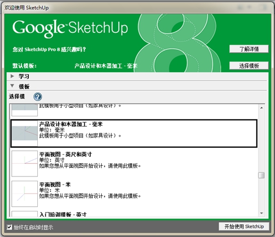Click the 产品设计和木器加工 - 毫米 list title
The image size is (275, 237).
(x=71, y=124)
